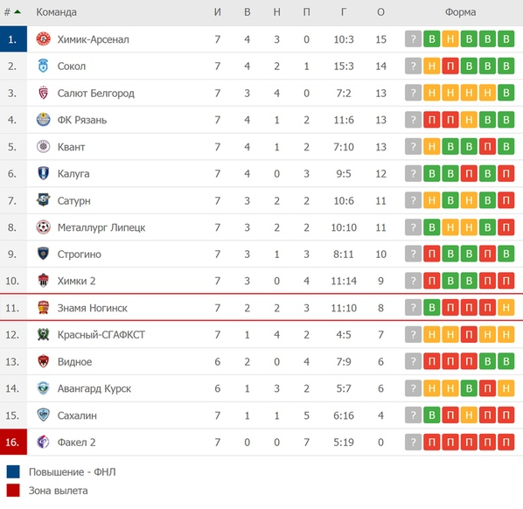Open the Авангард Курск team page
Screen dimensions: 523x509
pos(94,388)
